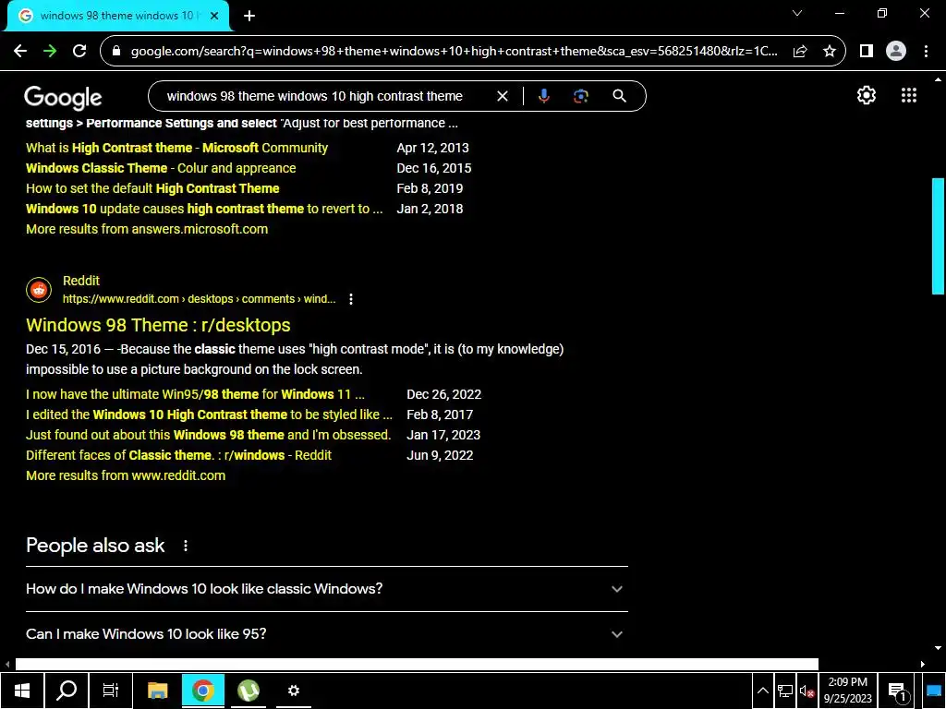Reload the current page

[x=79, y=51]
